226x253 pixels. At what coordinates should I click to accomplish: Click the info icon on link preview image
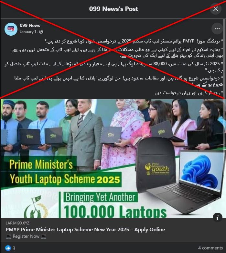click(218, 218)
